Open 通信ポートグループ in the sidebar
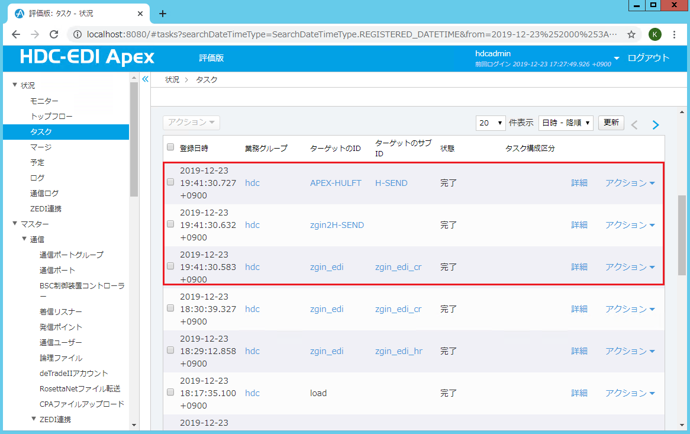 click(x=71, y=255)
